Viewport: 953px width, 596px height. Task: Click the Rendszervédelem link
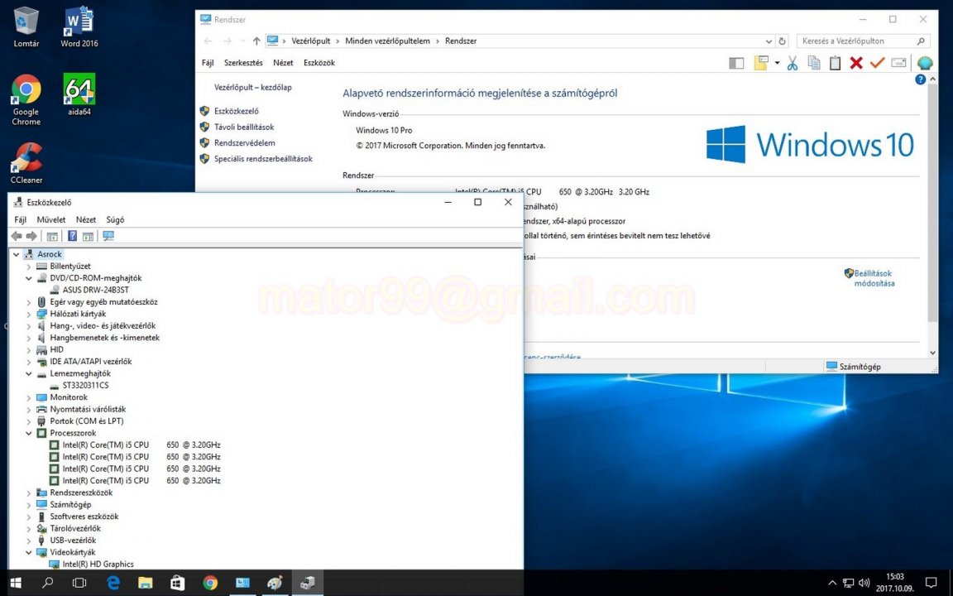tap(244, 143)
